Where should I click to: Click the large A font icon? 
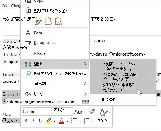pos(28,33)
